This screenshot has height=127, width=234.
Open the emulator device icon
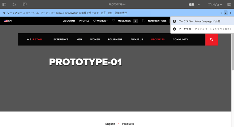[25, 4]
